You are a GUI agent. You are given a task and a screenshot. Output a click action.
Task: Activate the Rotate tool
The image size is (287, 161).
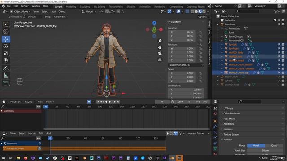[x=6, y=46]
